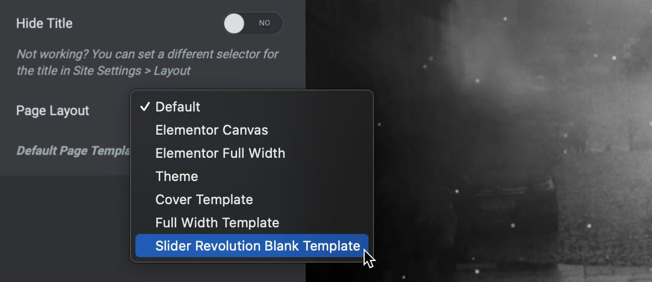Click the Hide Title label

click(x=44, y=23)
